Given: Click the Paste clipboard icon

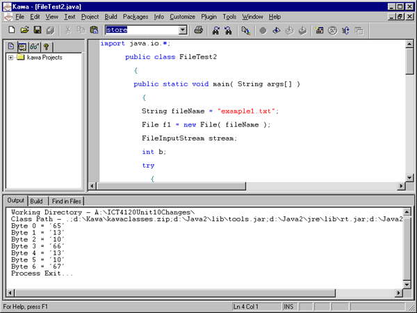Looking at the screenshot, I should click(x=94, y=30).
